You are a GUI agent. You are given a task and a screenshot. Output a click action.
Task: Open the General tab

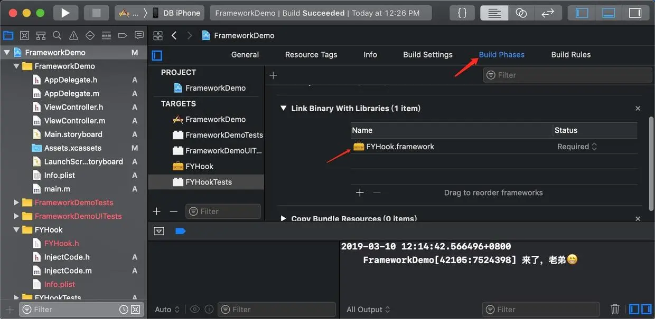click(245, 54)
